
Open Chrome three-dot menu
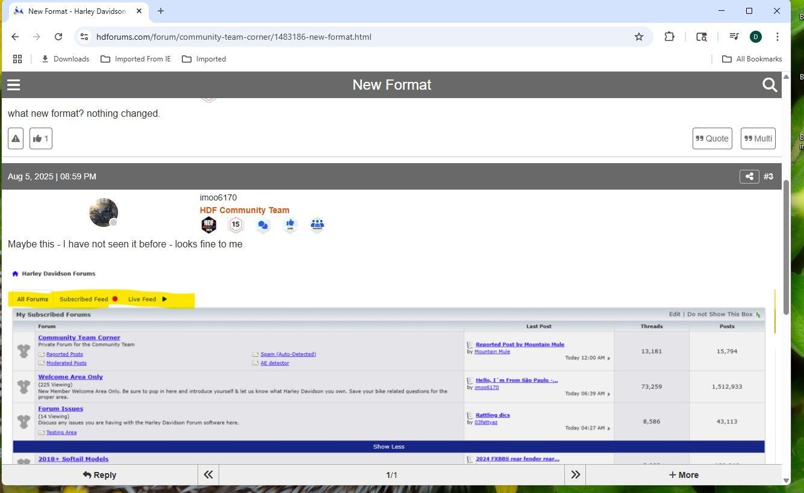(x=778, y=37)
